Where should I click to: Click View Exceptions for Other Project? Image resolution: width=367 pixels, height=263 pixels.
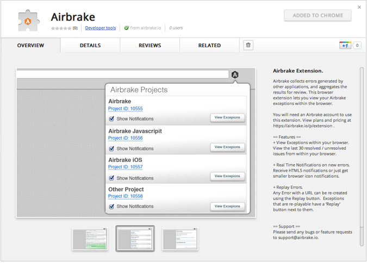pyautogui.click(x=227, y=206)
